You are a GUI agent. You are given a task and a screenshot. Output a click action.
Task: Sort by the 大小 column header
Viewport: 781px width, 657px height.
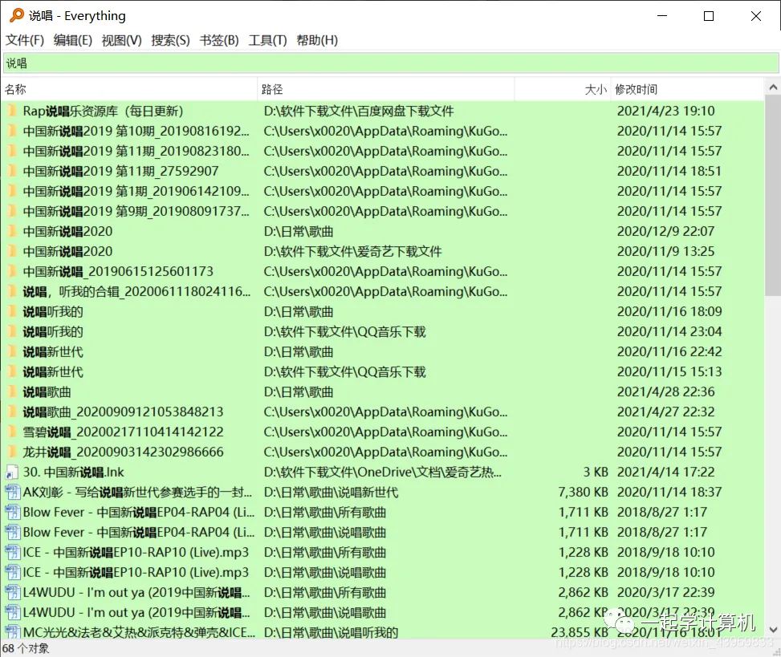563,90
